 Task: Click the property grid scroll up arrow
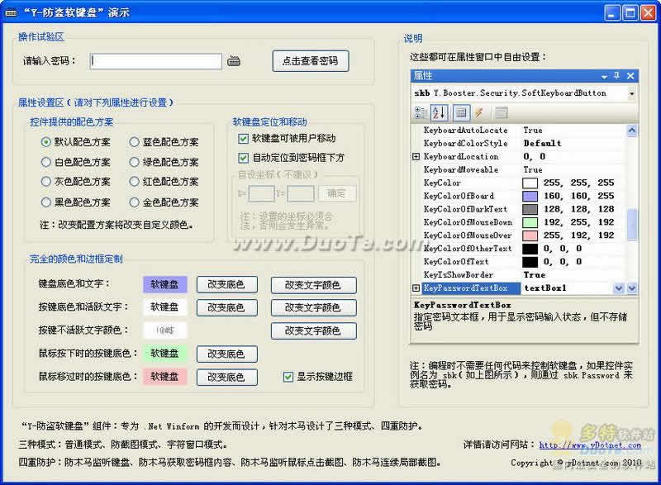point(631,131)
